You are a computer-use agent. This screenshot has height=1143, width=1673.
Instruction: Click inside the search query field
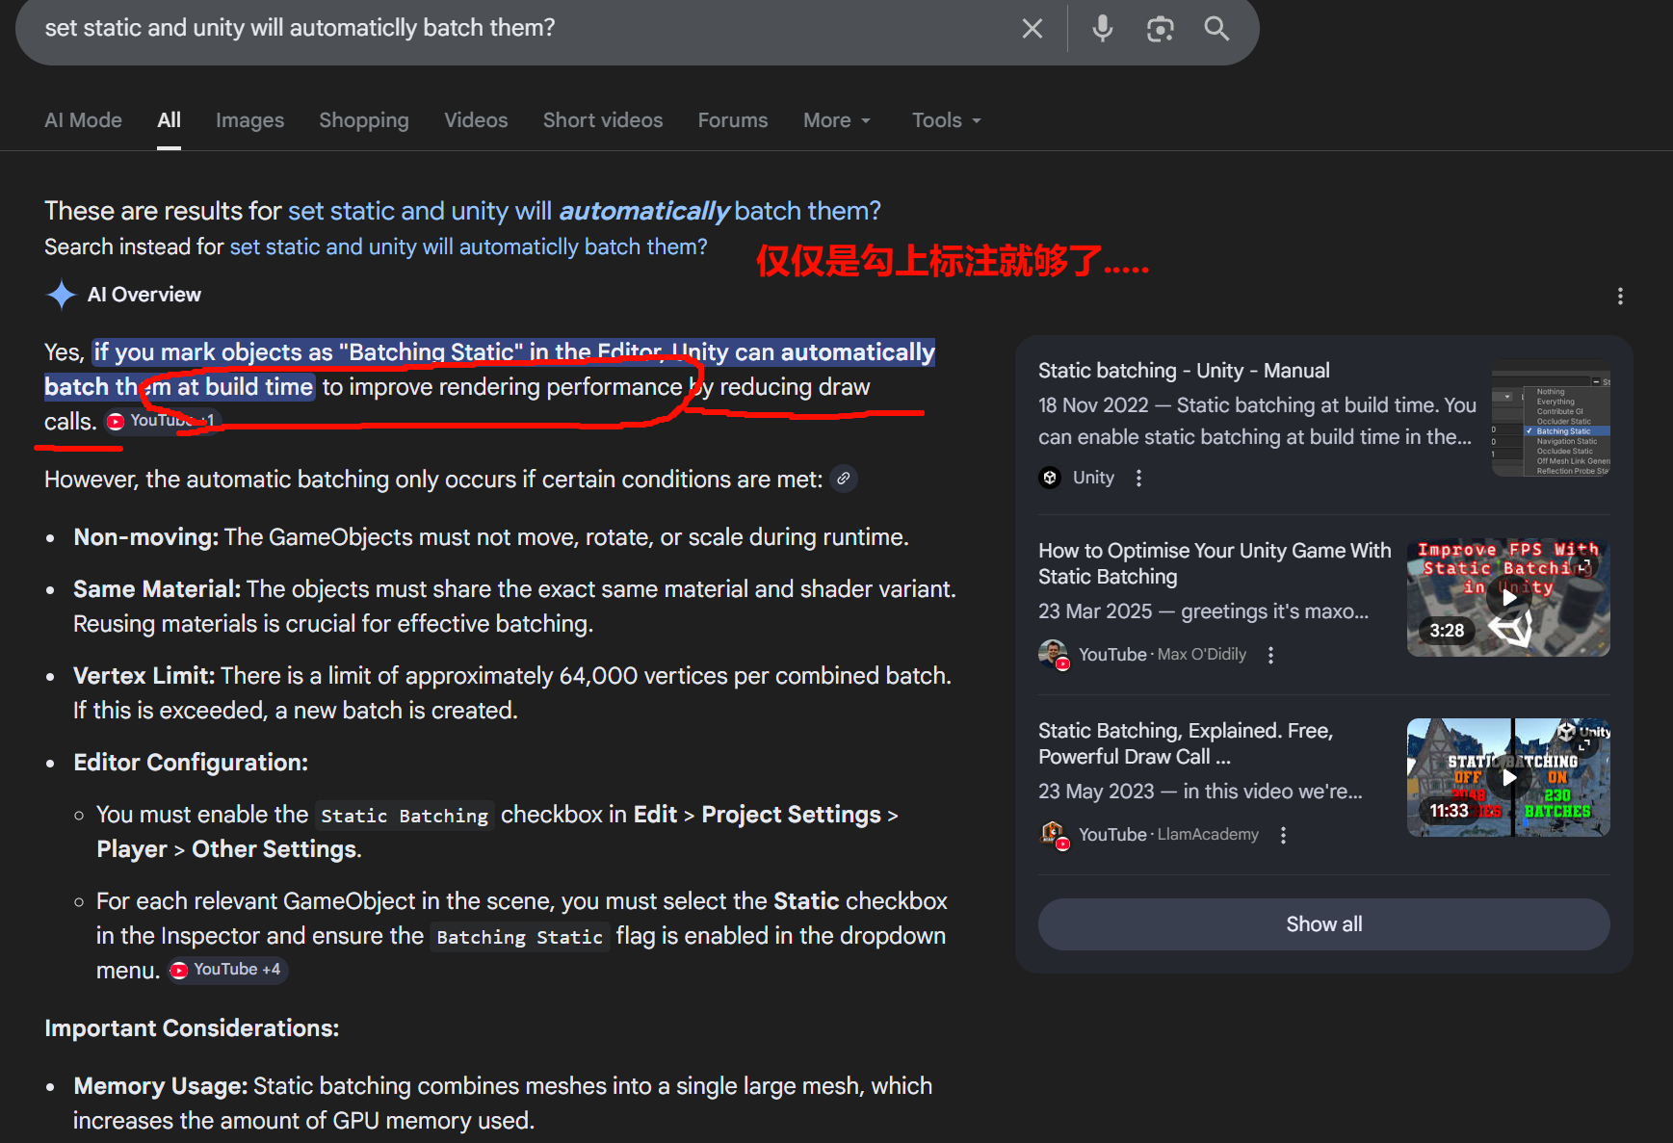(x=520, y=28)
